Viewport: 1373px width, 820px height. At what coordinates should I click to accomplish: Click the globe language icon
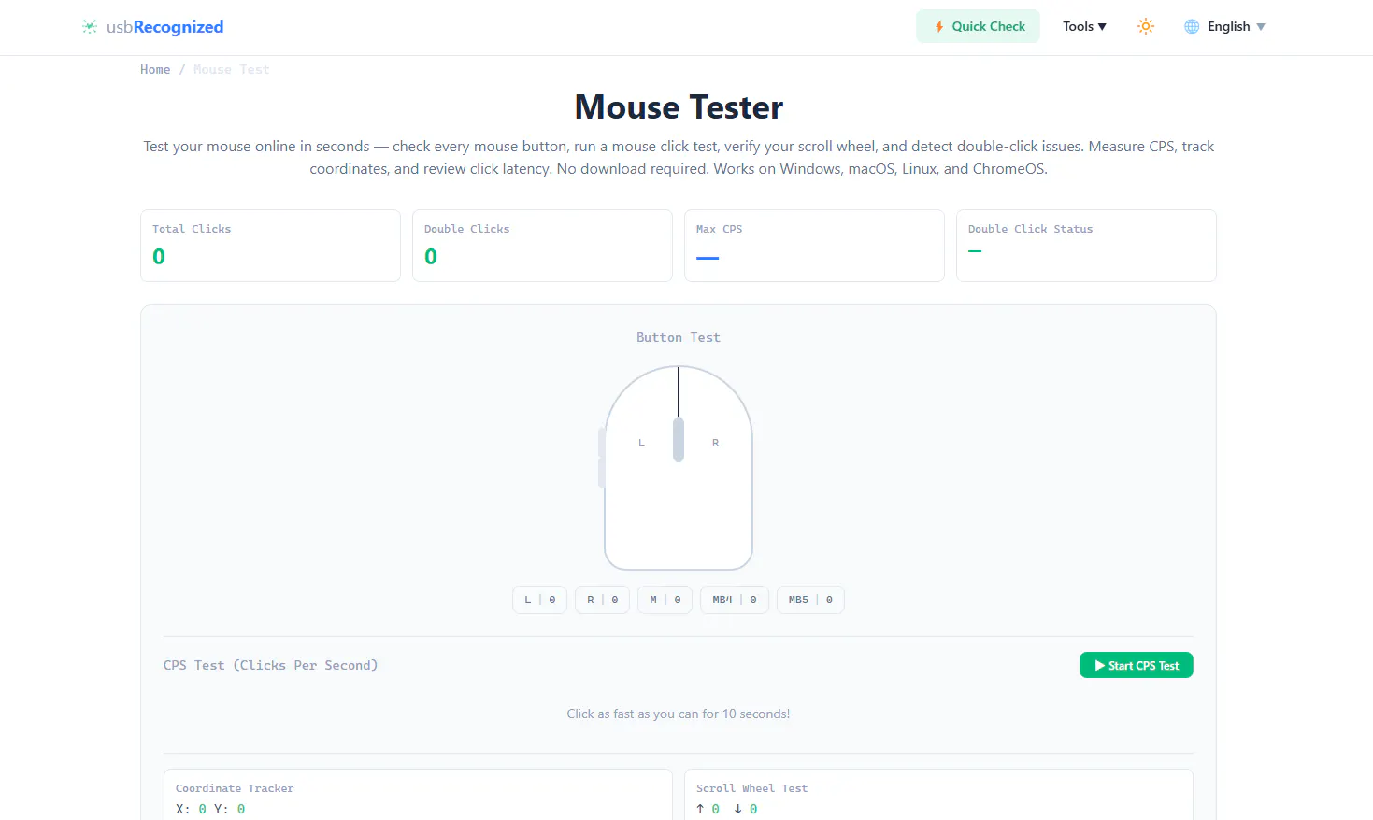[1192, 26]
